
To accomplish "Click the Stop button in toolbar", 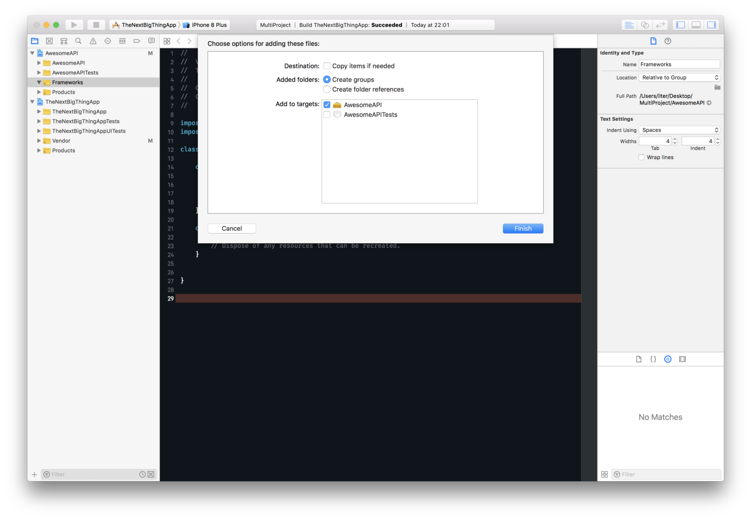I will click(96, 25).
